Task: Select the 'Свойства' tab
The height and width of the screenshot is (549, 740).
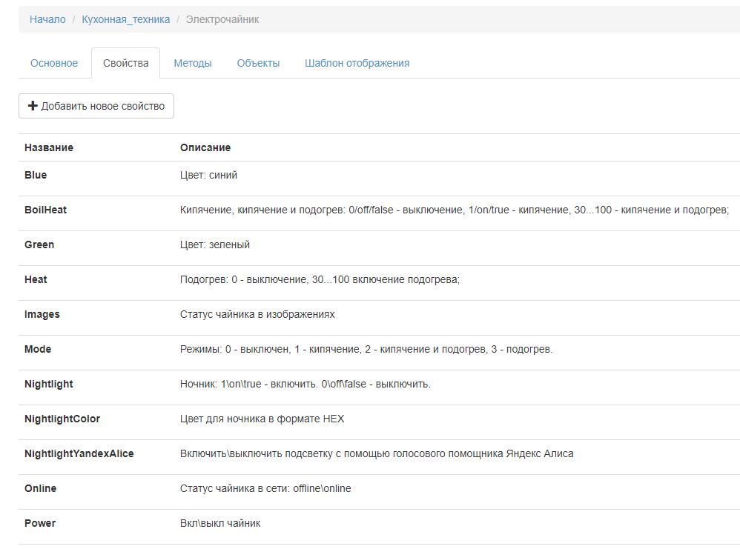Action: pos(125,63)
